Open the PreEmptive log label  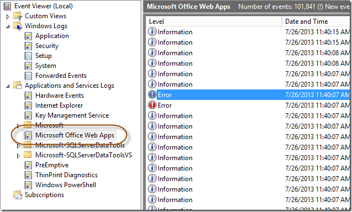pyautogui.click(x=52, y=165)
